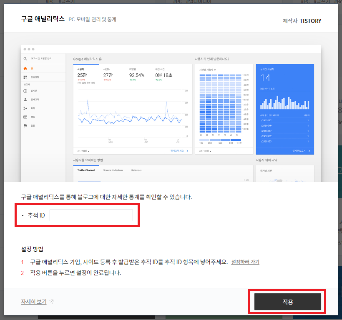The height and width of the screenshot is (320, 342).
Task: Click the 적용 button
Action: pyautogui.click(x=287, y=302)
